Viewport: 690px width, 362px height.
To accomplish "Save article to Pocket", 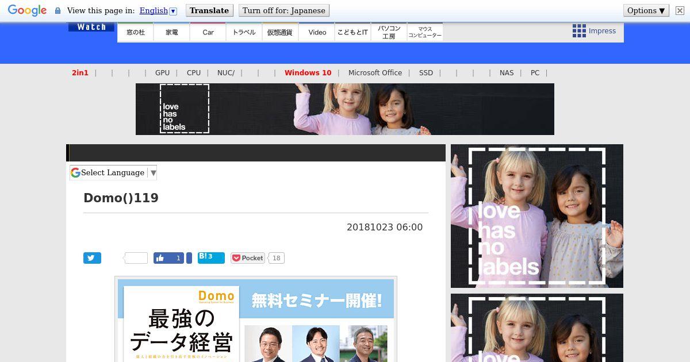I will (247, 258).
